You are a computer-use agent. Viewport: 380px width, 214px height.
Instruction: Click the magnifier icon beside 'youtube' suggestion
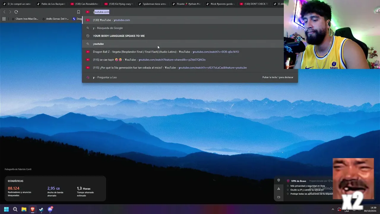(x=88, y=44)
